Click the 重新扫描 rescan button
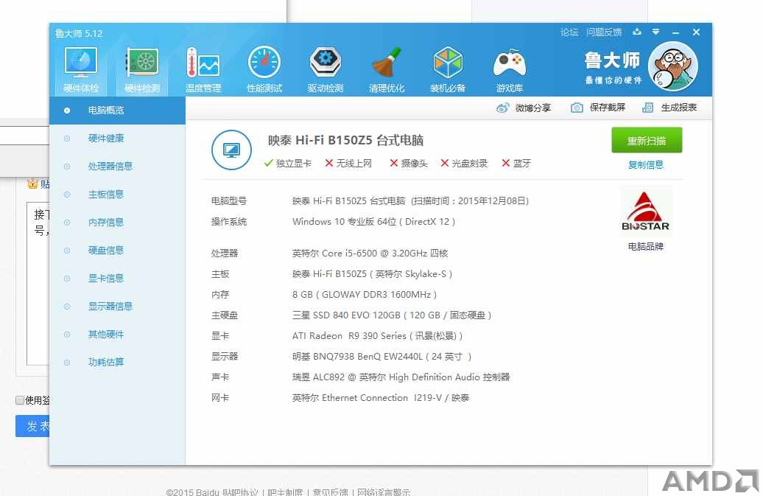 click(x=646, y=141)
